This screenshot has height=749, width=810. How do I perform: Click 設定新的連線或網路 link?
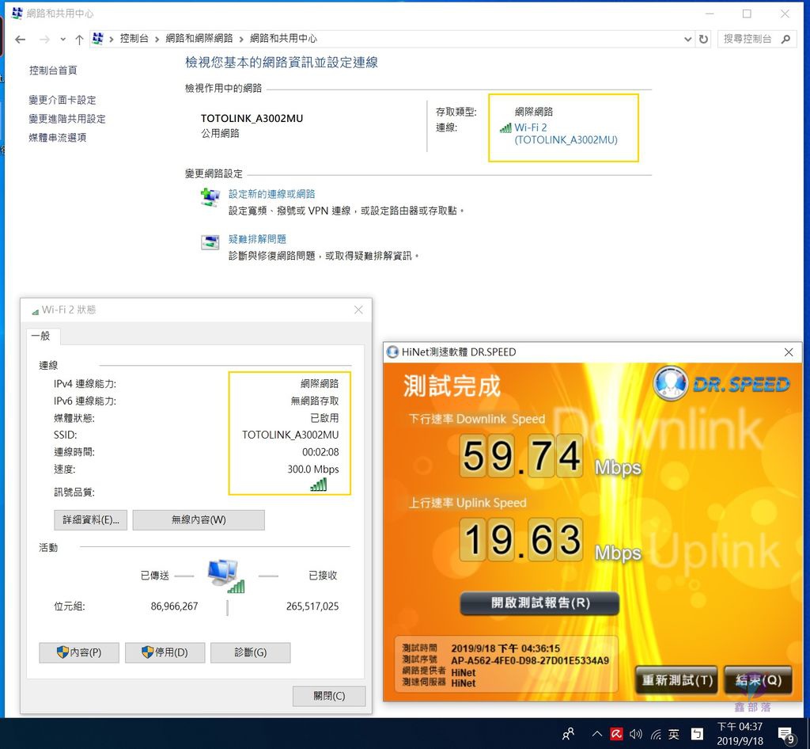pyautogui.click(x=272, y=194)
